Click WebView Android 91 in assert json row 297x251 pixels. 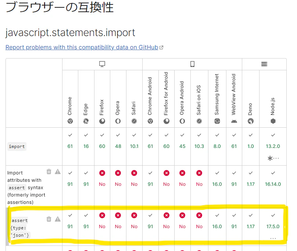(x=234, y=226)
